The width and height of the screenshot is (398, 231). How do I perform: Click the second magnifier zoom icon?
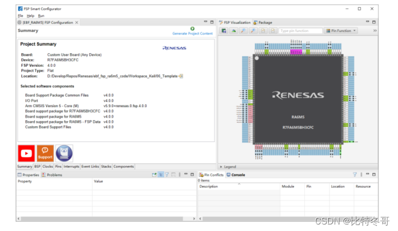[253, 31]
